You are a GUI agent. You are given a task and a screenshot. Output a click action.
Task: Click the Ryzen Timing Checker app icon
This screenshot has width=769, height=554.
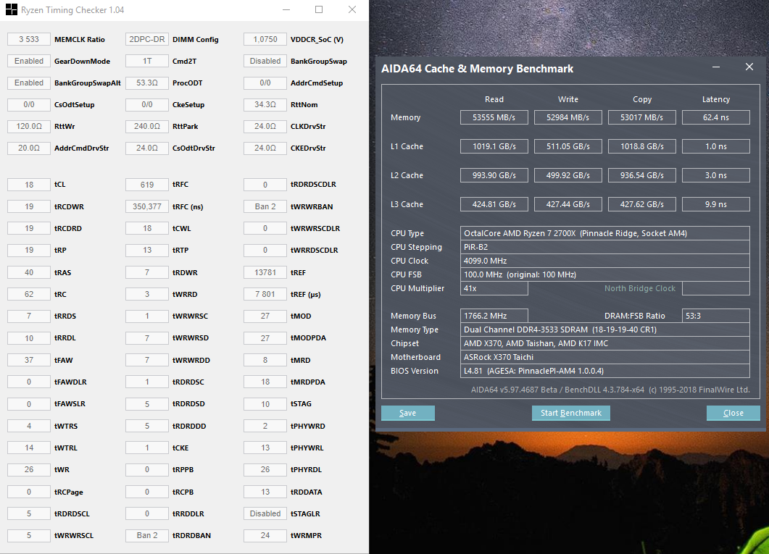11,10
